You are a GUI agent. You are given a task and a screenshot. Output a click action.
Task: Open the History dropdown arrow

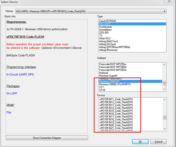(164, 11)
